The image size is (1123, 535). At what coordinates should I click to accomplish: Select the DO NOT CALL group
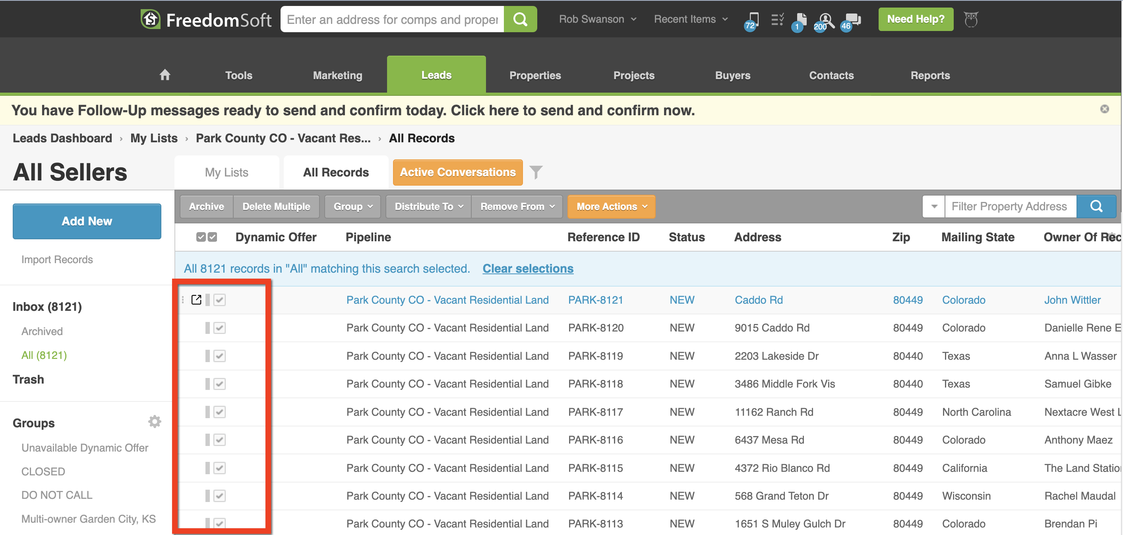57,495
